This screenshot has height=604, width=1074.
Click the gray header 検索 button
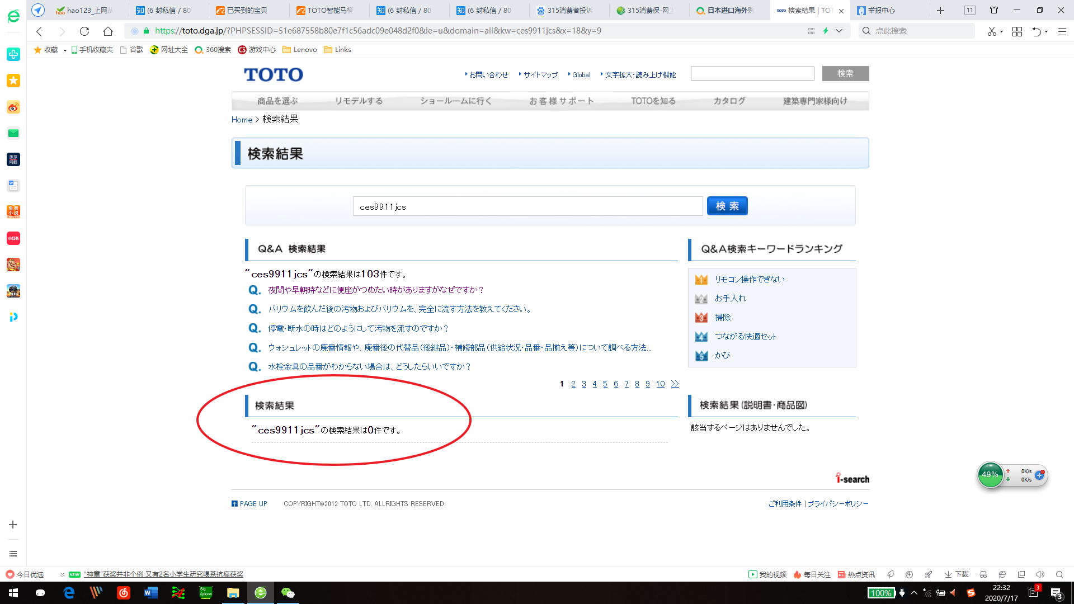click(845, 74)
